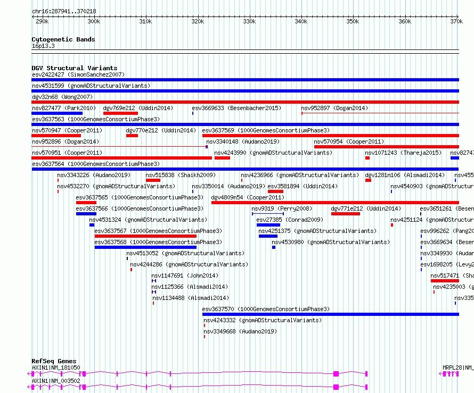Click nsv3349668 (Audano2019) label
Screen dimensions: 474x393
click(x=240, y=331)
